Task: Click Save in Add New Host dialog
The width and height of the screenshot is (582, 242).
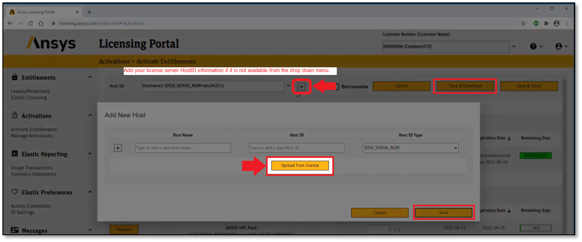Action: click(444, 213)
